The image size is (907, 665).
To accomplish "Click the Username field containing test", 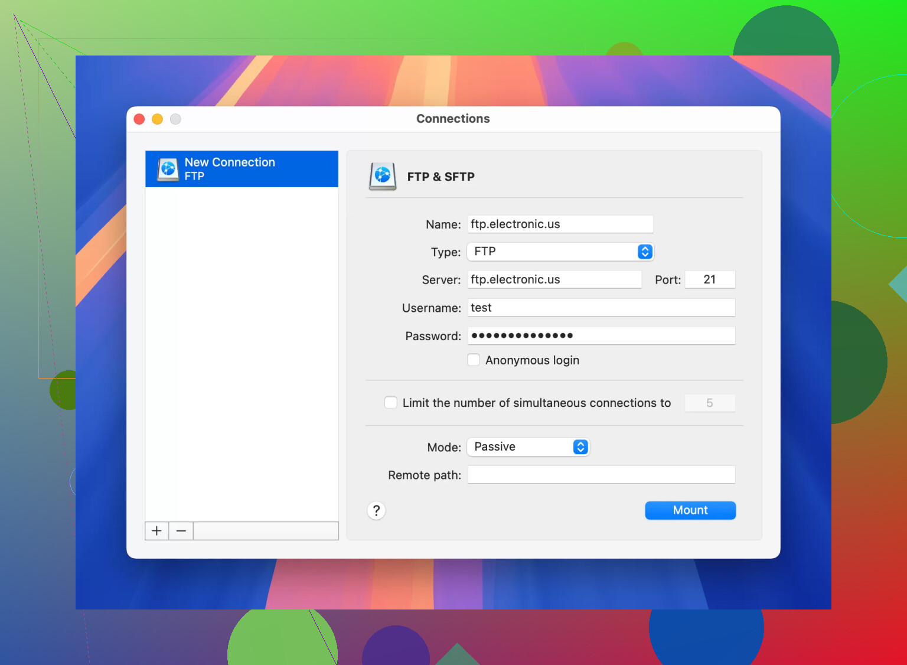I will click(601, 308).
